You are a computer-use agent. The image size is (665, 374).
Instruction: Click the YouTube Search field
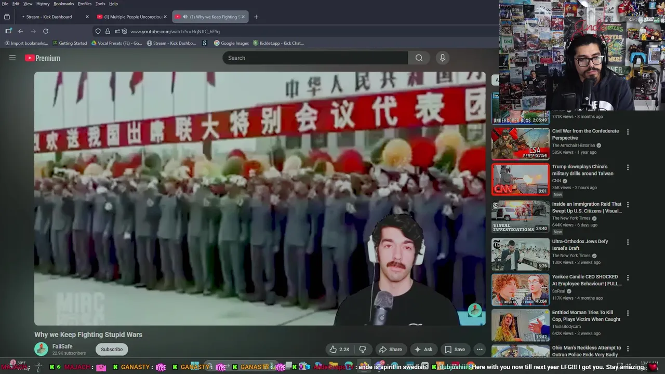pos(315,58)
